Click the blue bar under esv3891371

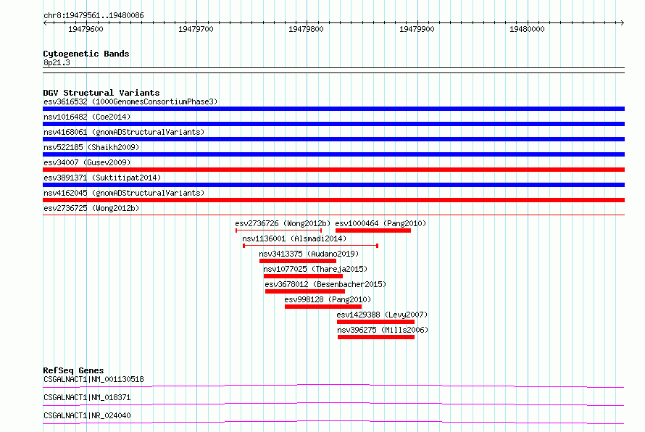pos(333,185)
